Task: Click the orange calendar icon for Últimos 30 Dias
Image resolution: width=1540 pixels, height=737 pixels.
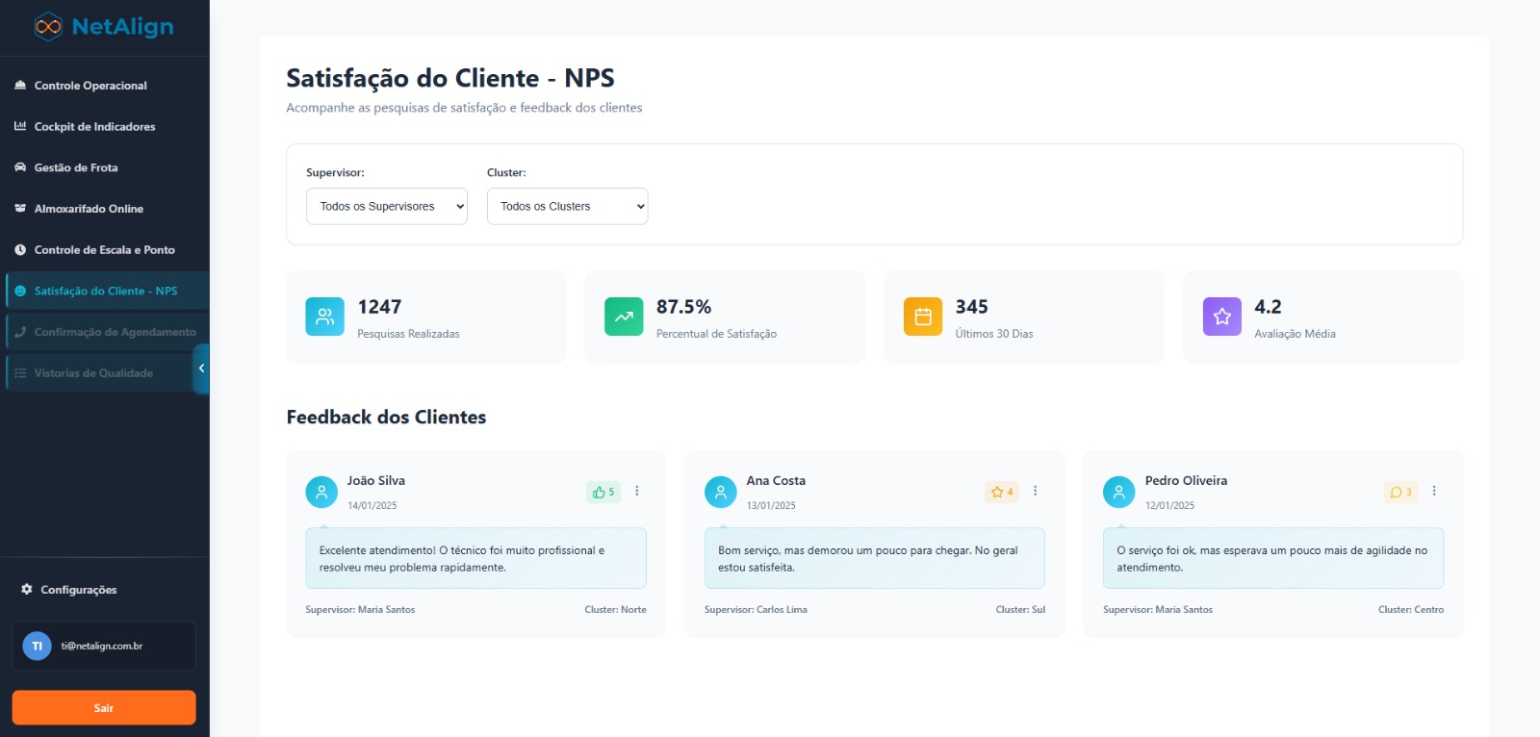Action: click(922, 317)
